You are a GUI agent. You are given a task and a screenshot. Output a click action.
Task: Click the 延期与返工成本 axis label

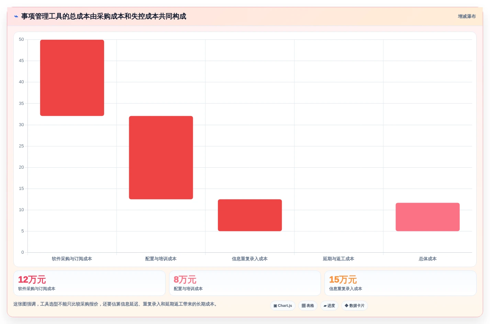pyautogui.click(x=338, y=259)
